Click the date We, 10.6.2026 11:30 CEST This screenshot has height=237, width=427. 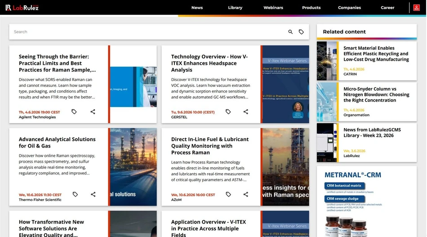point(40,195)
